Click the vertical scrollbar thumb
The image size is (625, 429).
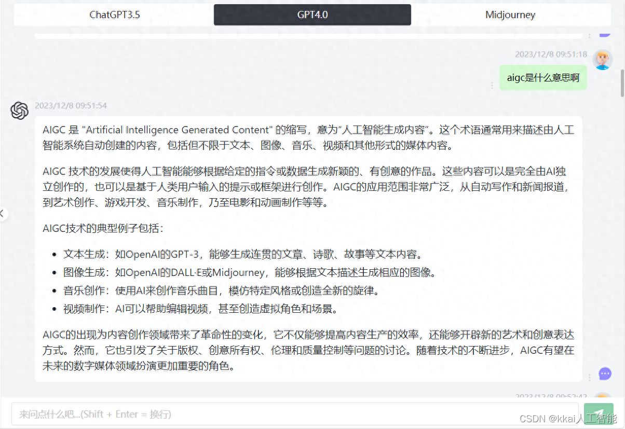(622, 83)
